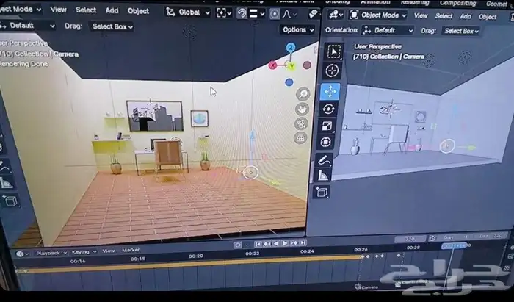
Task: Open right viewport View menu
Action: 421,15
